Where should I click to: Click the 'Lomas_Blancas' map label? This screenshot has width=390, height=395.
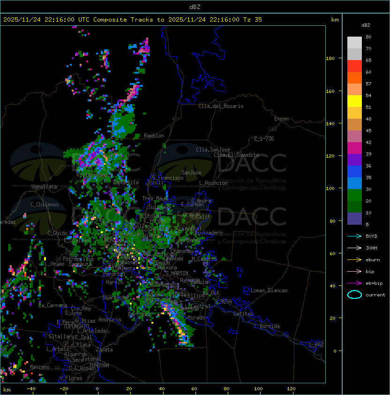(x=269, y=290)
